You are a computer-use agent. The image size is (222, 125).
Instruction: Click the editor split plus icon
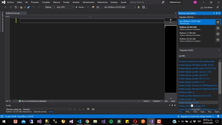click(171, 20)
